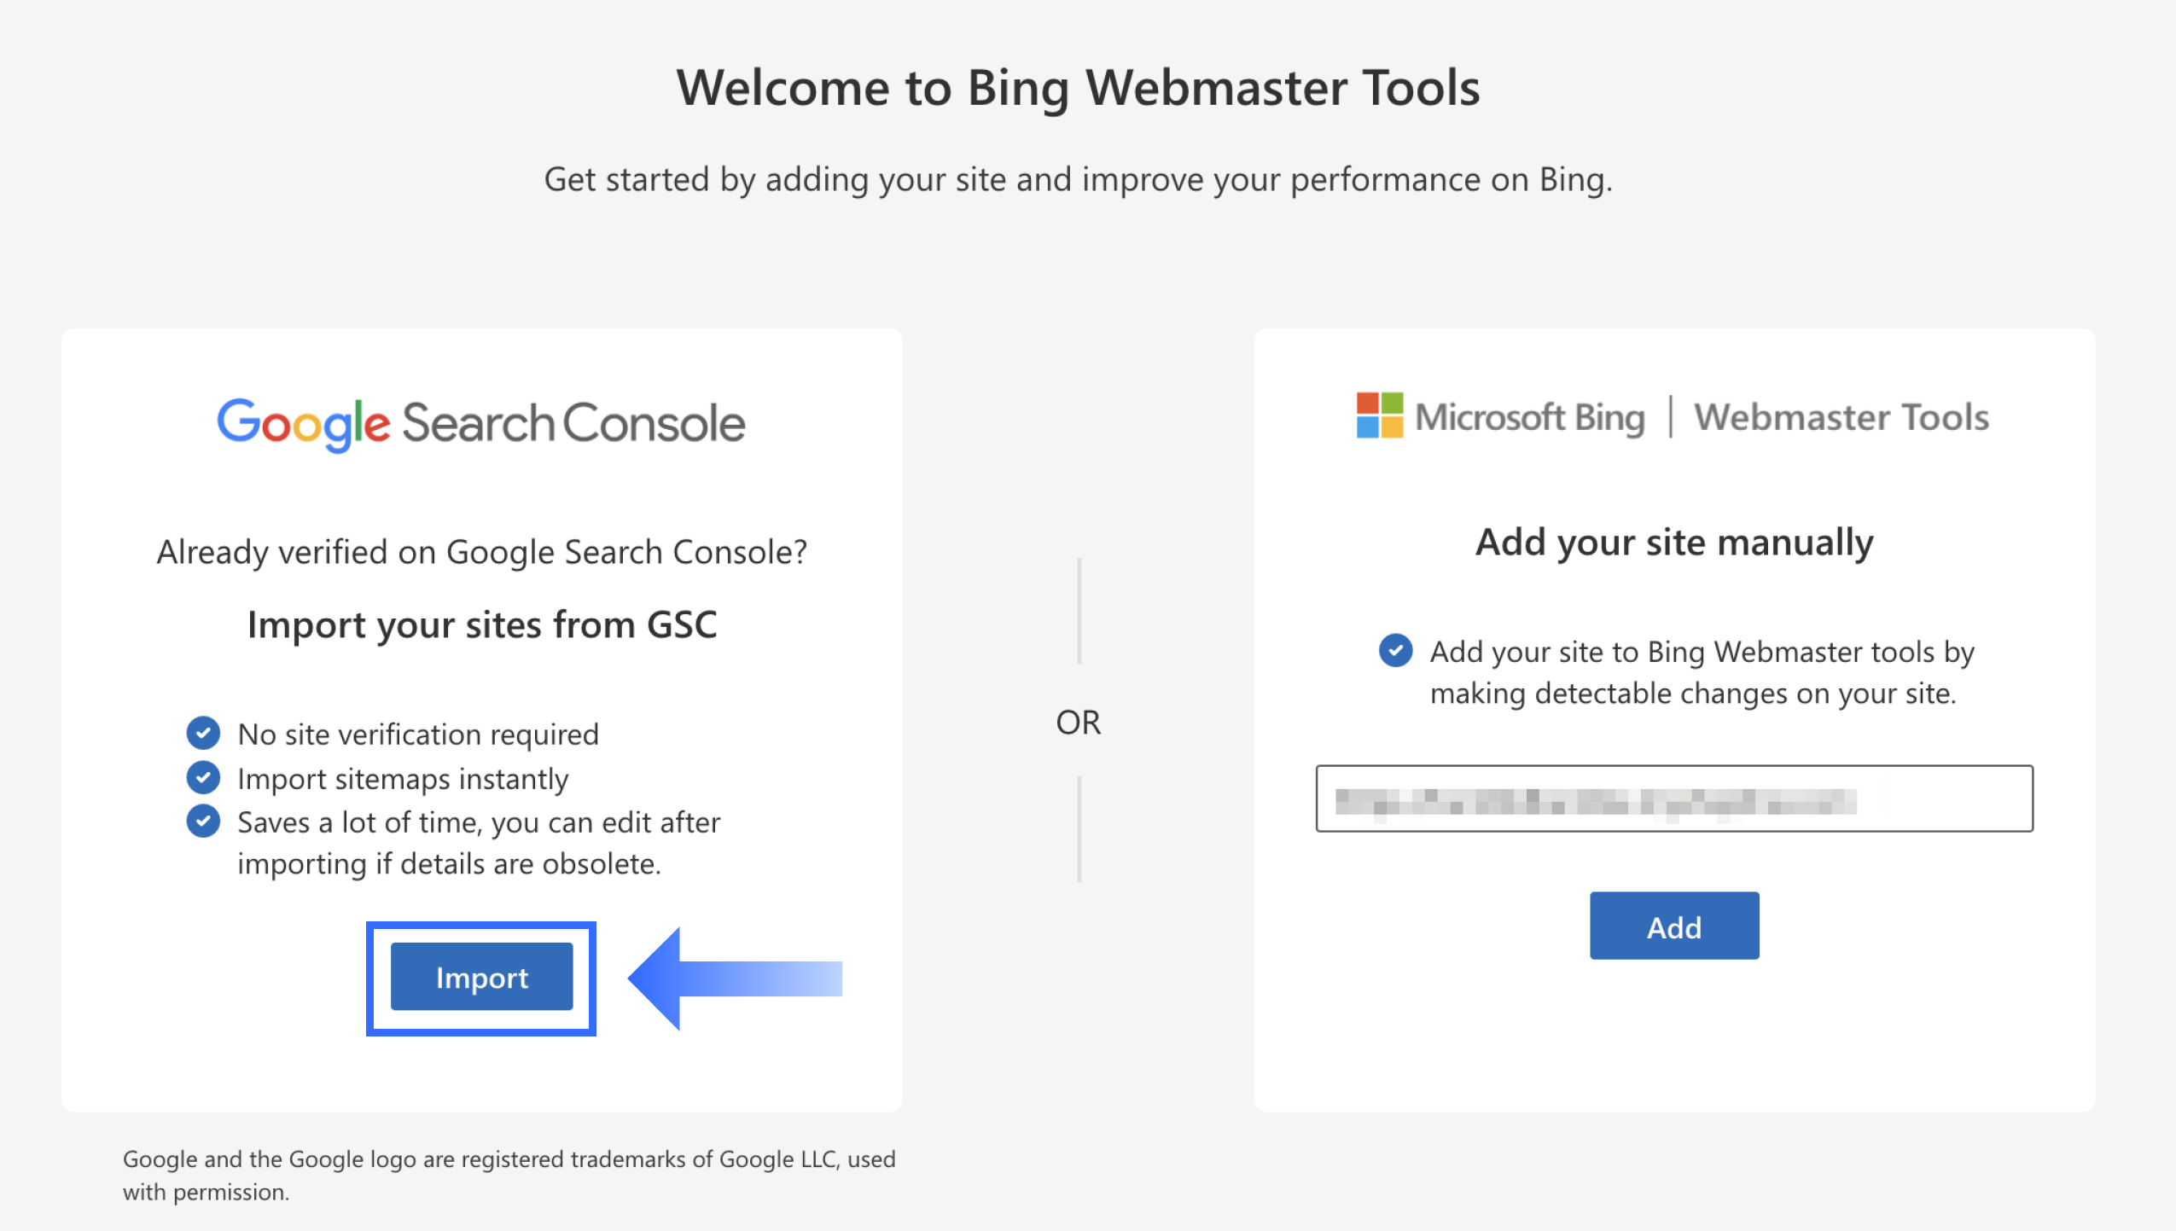The width and height of the screenshot is (2176, 1231).
Task: Click the Get started by adding your site subtitle
Action: point(1078,180)
